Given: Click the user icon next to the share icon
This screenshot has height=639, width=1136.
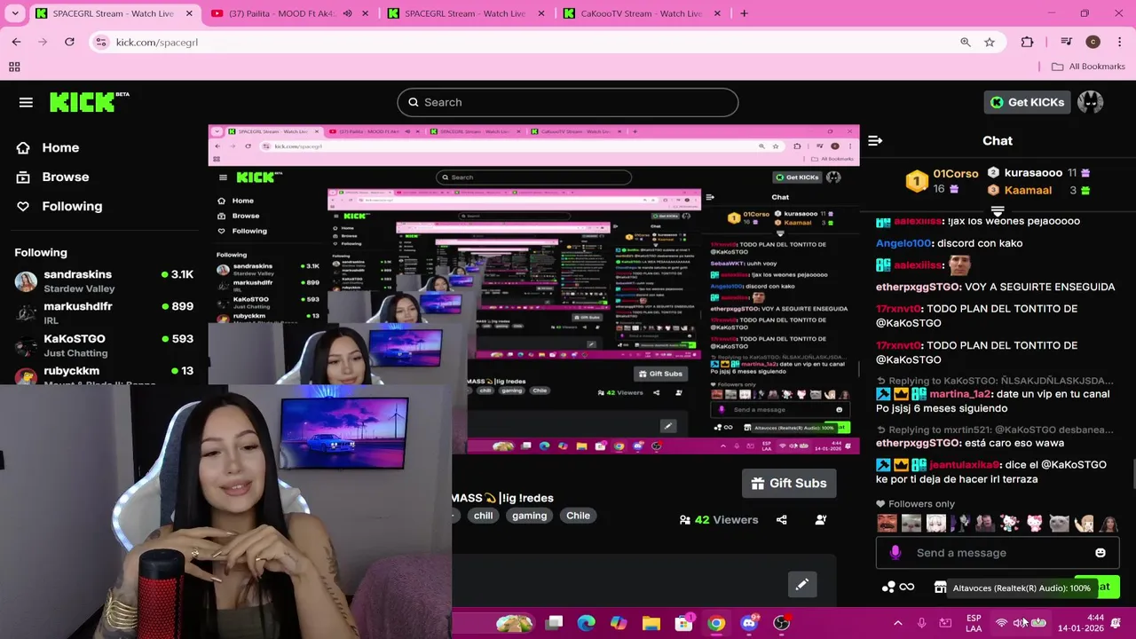Looking at the screenshot, I should tap(821, 519).
